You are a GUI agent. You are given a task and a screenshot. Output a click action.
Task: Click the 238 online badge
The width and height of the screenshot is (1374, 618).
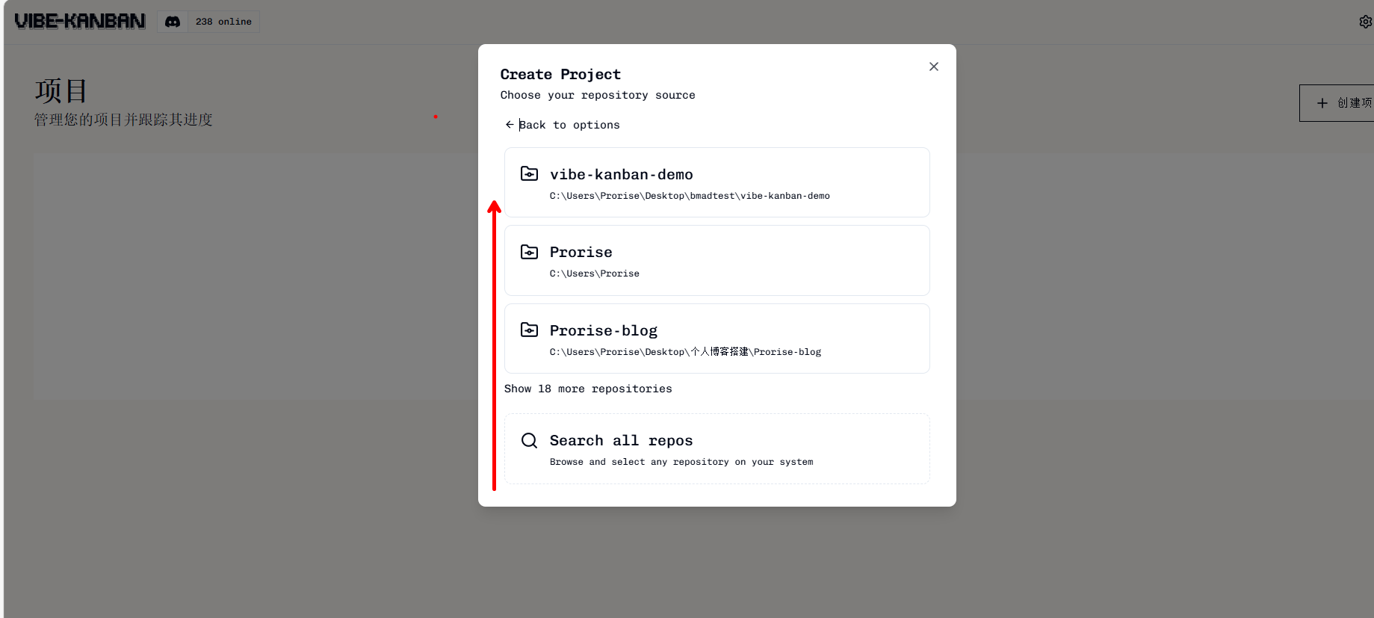[223, 22]
